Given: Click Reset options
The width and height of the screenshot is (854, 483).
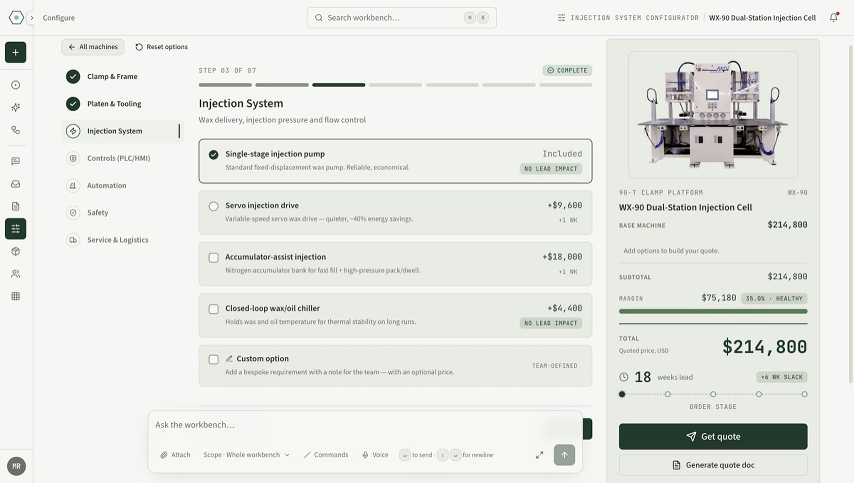Looking at the screenshot, I should pos(162,47).
